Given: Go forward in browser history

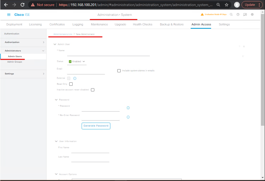Looking at the screenshot, I should tap(14, 5).
